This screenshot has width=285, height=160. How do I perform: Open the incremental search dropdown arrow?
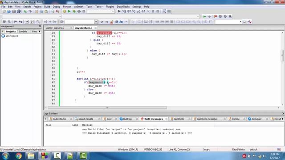point(96,22)
